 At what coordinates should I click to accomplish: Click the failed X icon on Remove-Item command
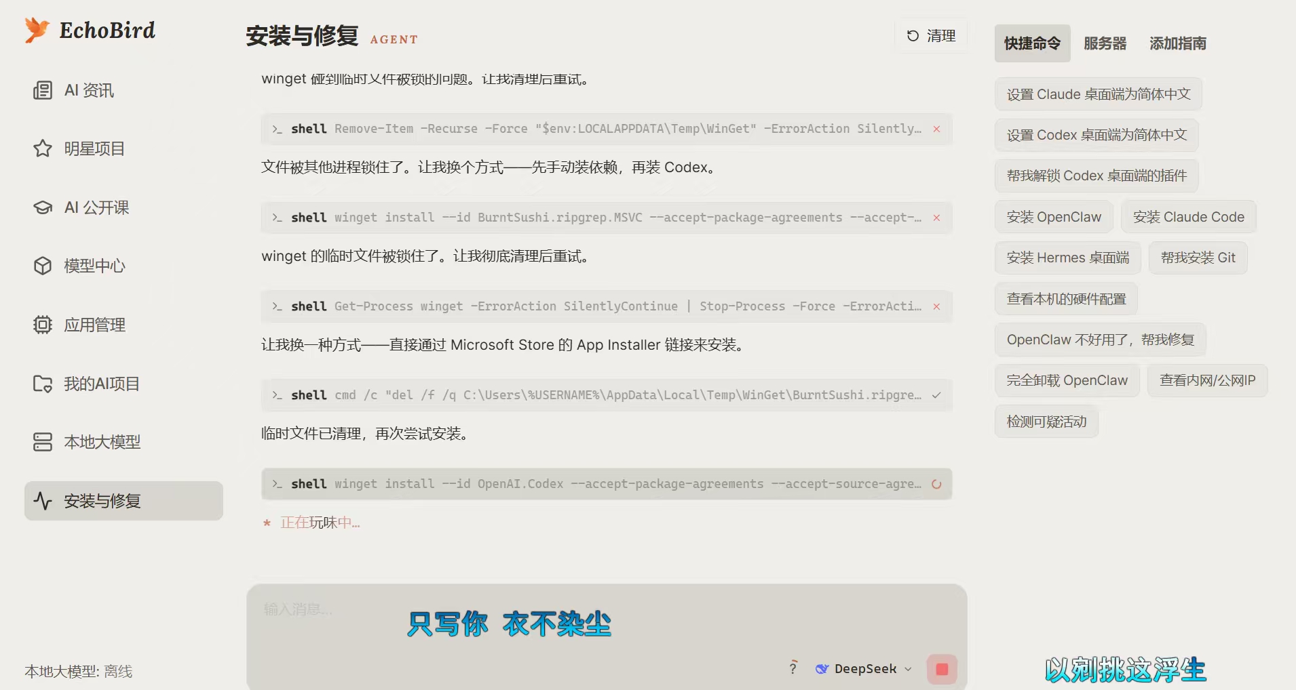pos(936,129)
